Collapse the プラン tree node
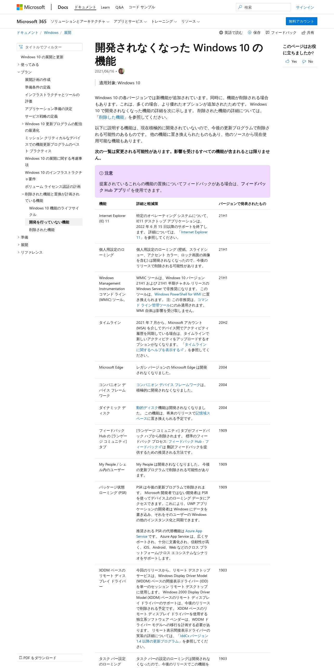334x668 pixels. pyautogui.click(x=18, y=72)
